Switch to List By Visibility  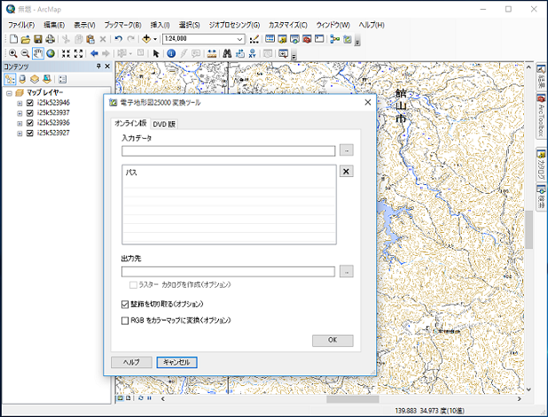tap(35, 79)
